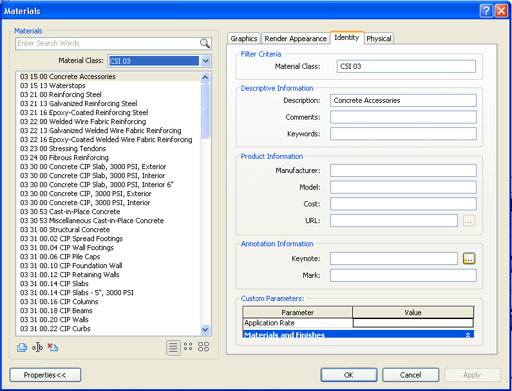Select 03 21 00 Reinforcing Steel material
Screen dimensions: 512x391
(x=61, y=95)
